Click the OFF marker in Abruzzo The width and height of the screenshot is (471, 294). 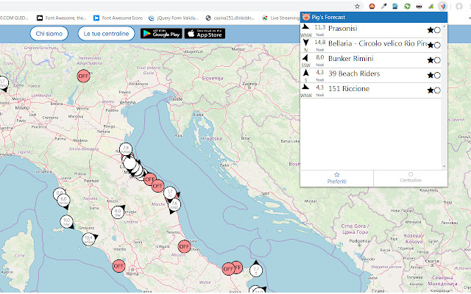184,247
